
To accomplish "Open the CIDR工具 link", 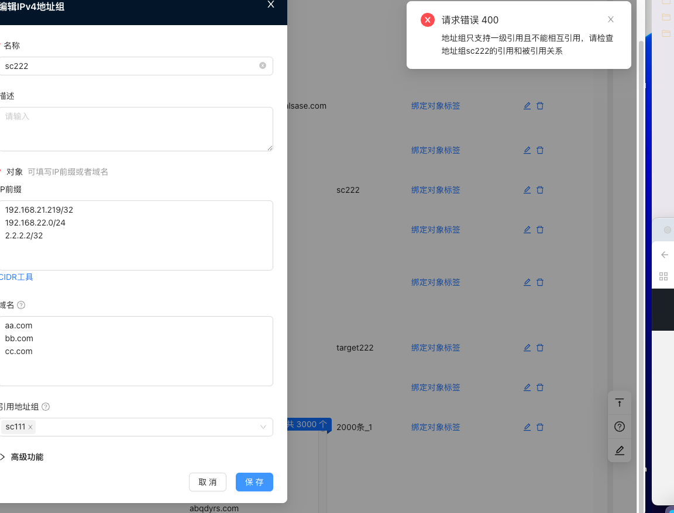I will (x=16, y=277).
